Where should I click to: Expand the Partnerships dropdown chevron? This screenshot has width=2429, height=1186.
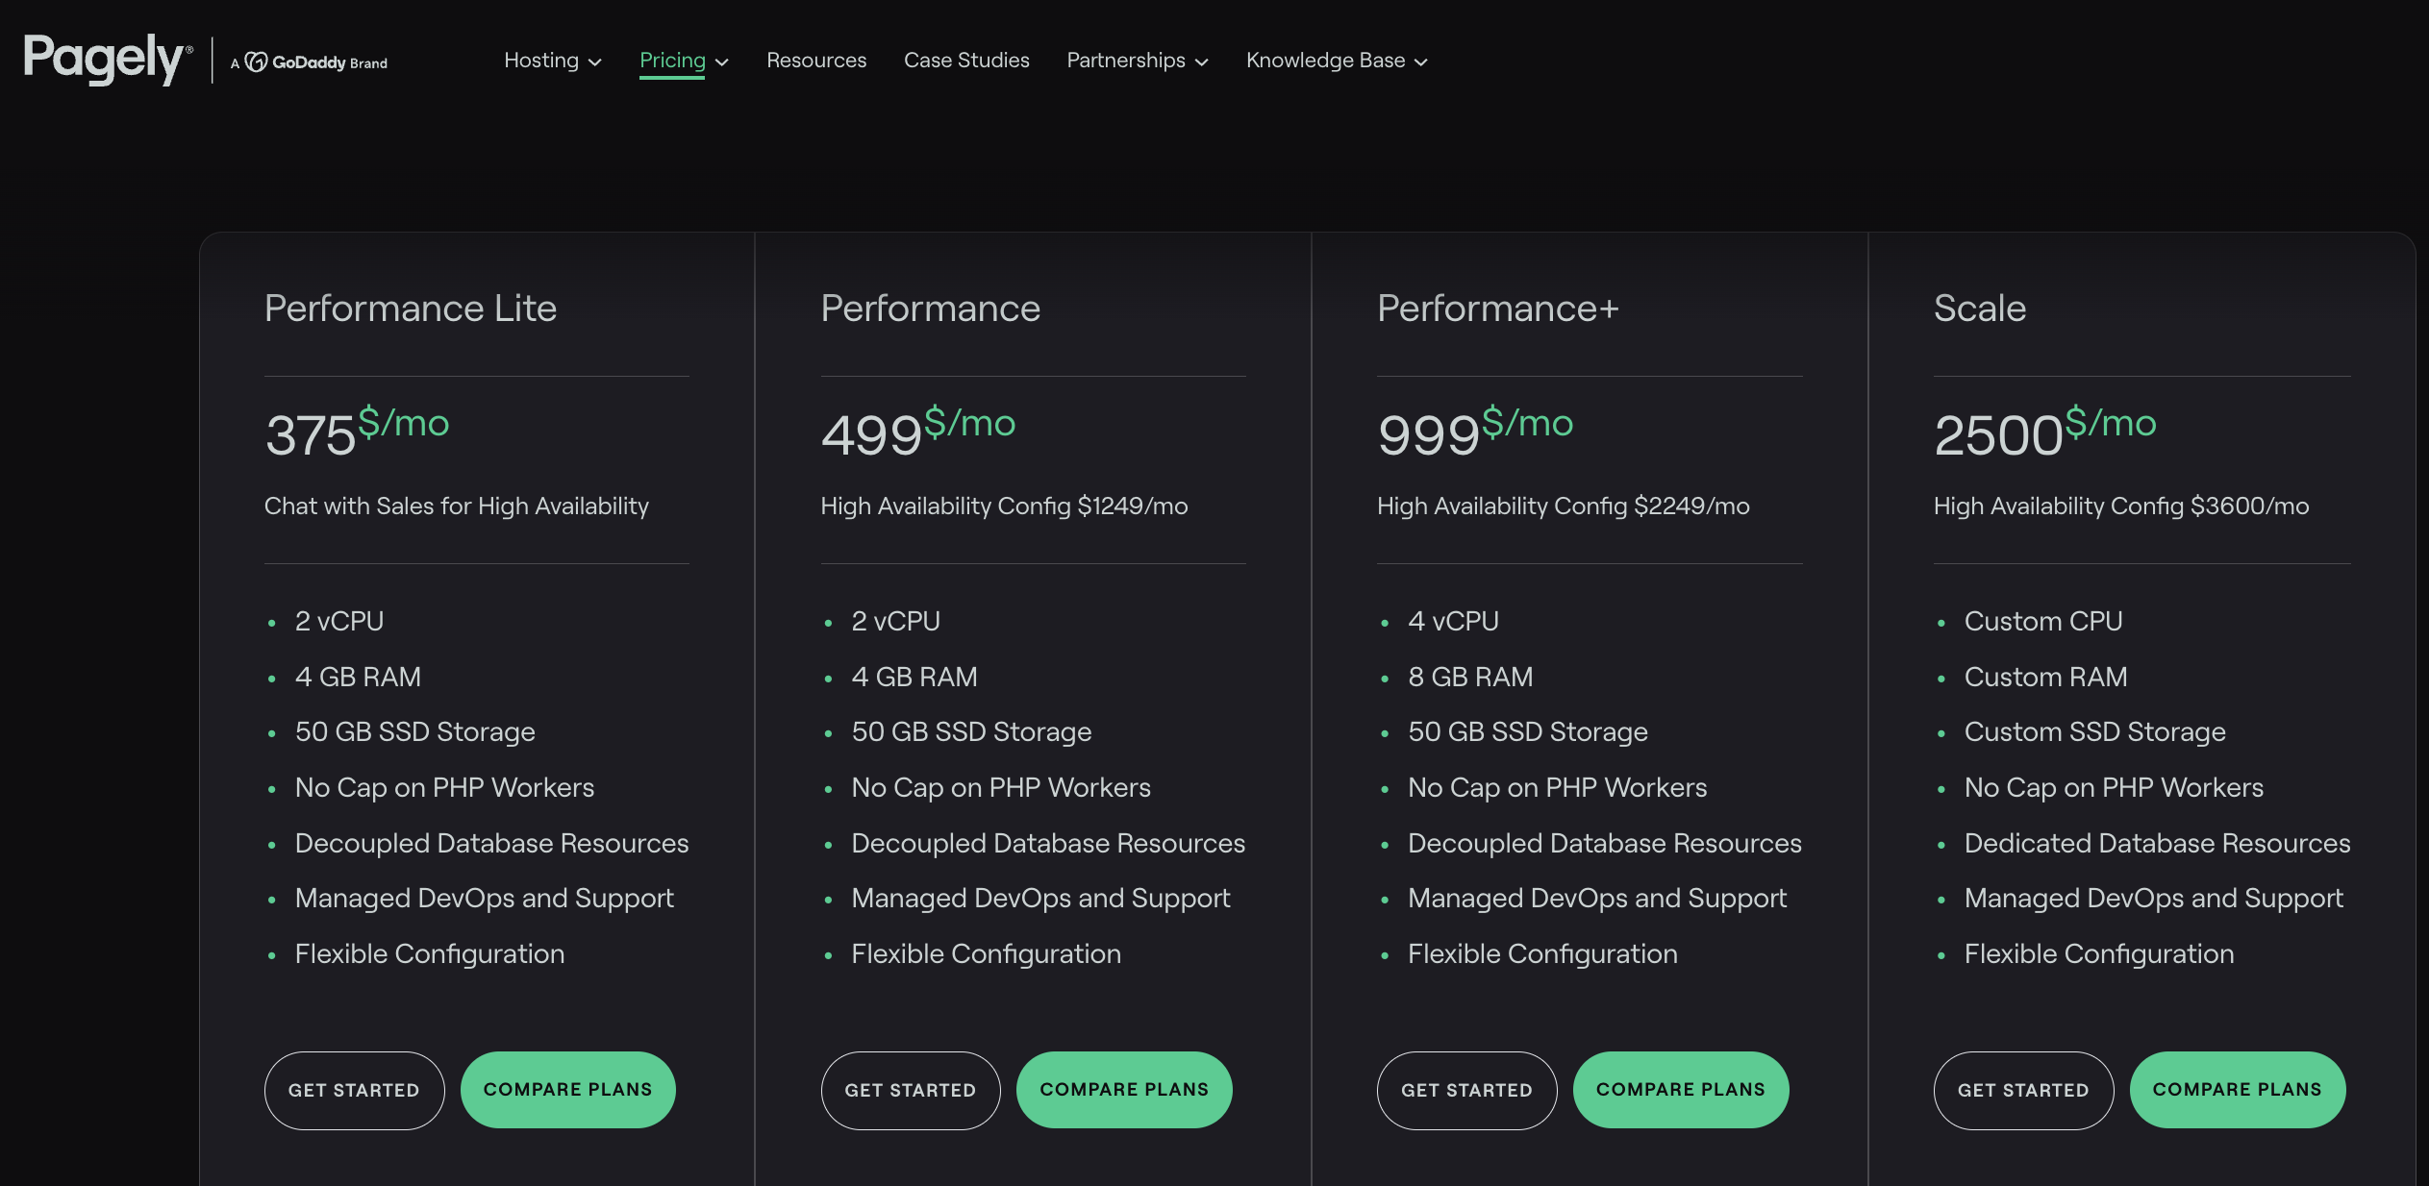tap(1202, 62)
